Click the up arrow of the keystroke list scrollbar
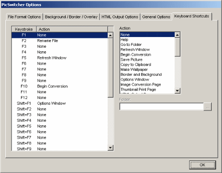This screenshot has height=173, width=222. pos(110,35)
